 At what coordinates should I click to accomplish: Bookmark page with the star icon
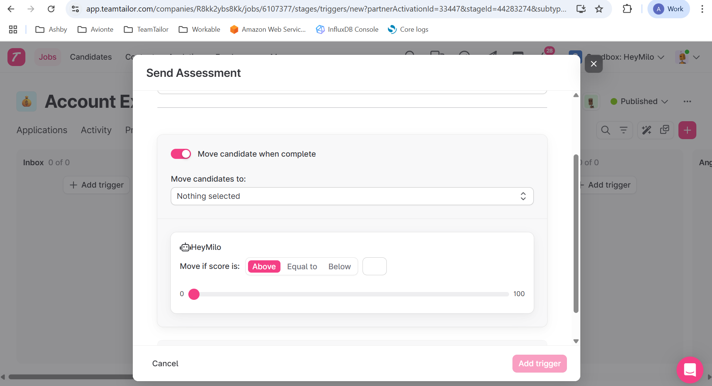tap(599, 9)
